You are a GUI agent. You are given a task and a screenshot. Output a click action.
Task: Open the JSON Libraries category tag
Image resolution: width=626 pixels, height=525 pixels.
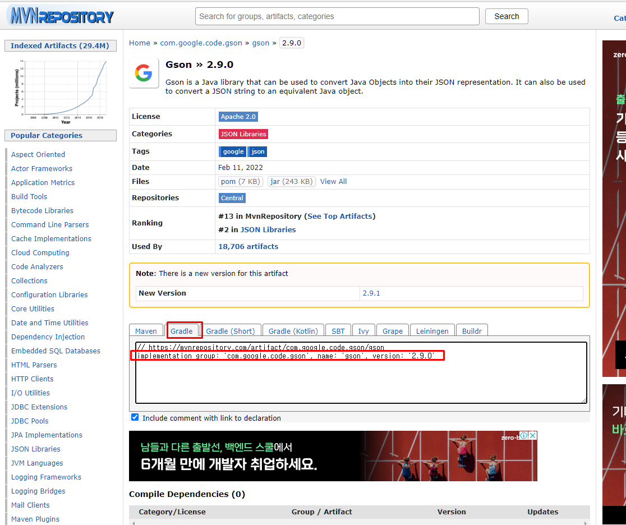click(243, 134)
